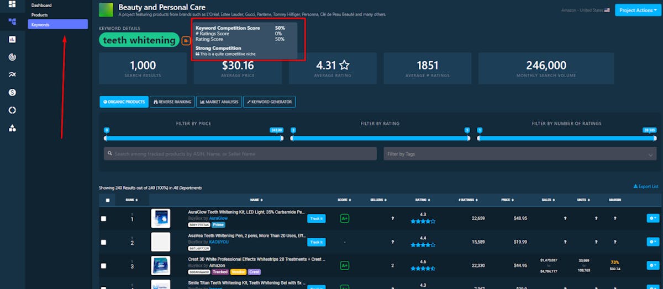
Task: Click the star icon in average rating card
Action: (344, 65)
